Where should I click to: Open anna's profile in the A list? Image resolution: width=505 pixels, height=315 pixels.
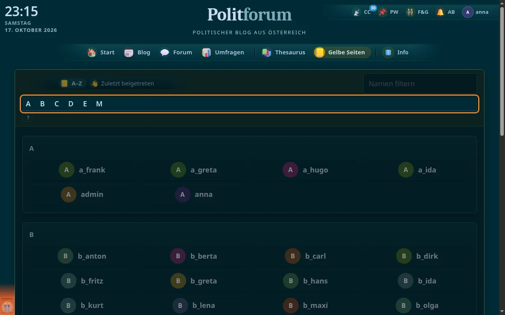(x=194, y=195)
